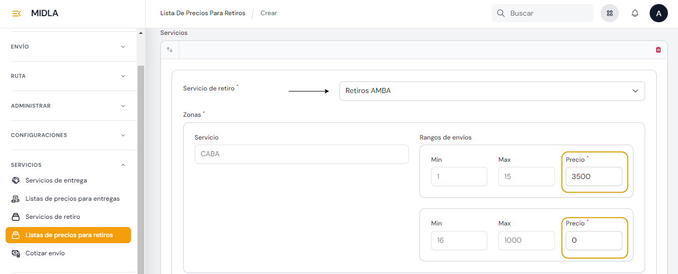The width and height of the screenshot is (678, 274).
Task: Click the Cotizar envío icon
Action: (16, 253)
